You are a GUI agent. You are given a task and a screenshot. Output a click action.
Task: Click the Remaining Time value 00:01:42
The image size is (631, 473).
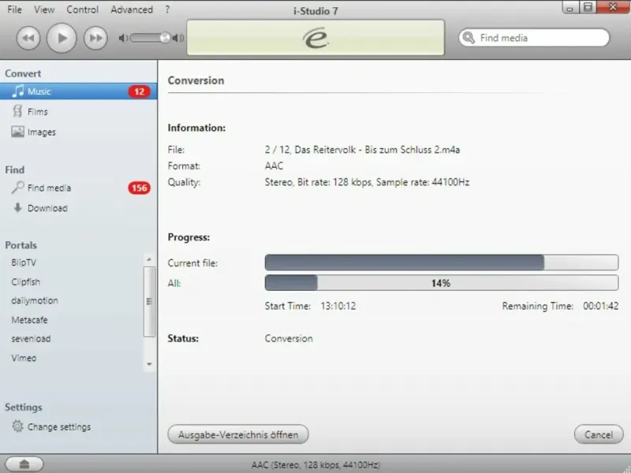coord(601,306)
